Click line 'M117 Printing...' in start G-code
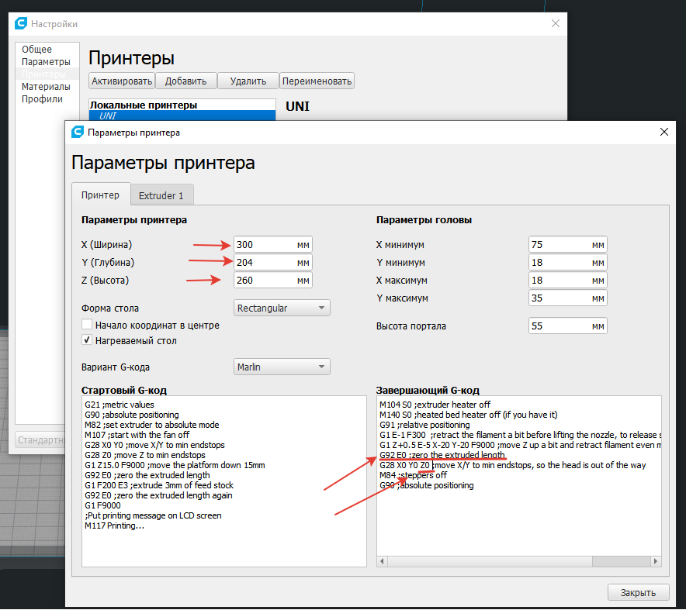The width and height of the screenshot is (686, 610). [x=115, y=526]
